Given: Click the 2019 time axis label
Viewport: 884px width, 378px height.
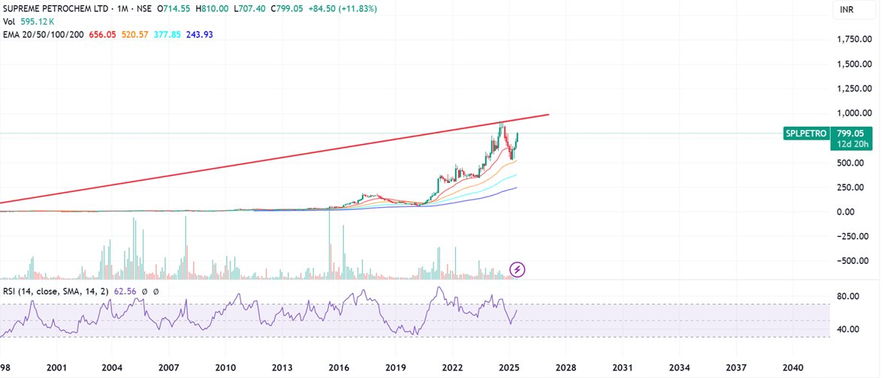Looking at the screenshot, I should pos(396,367).
